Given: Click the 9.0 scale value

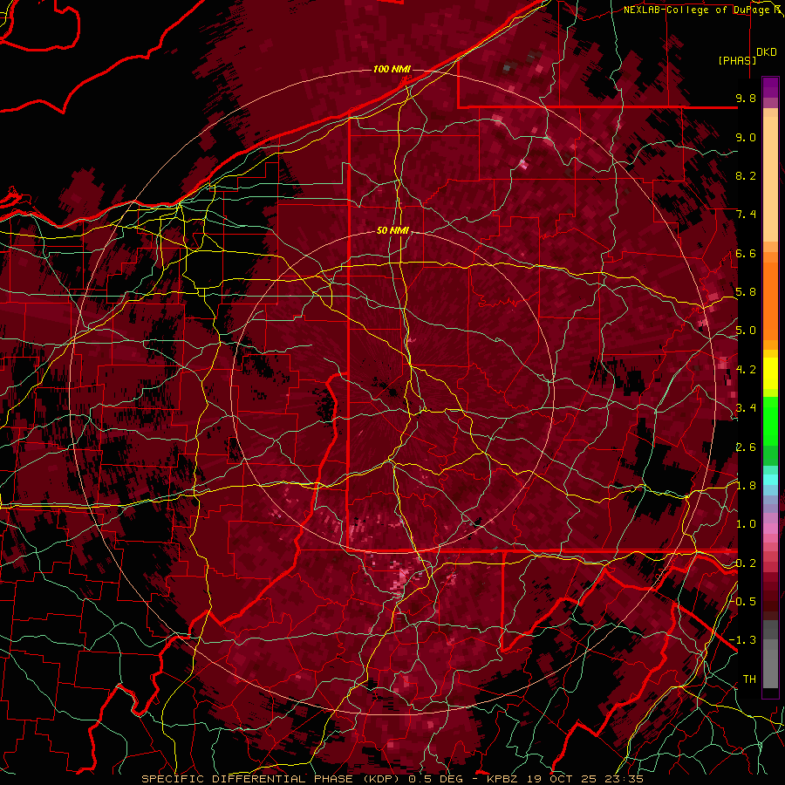Looking at the screenshot, I should tap(746, 137).
